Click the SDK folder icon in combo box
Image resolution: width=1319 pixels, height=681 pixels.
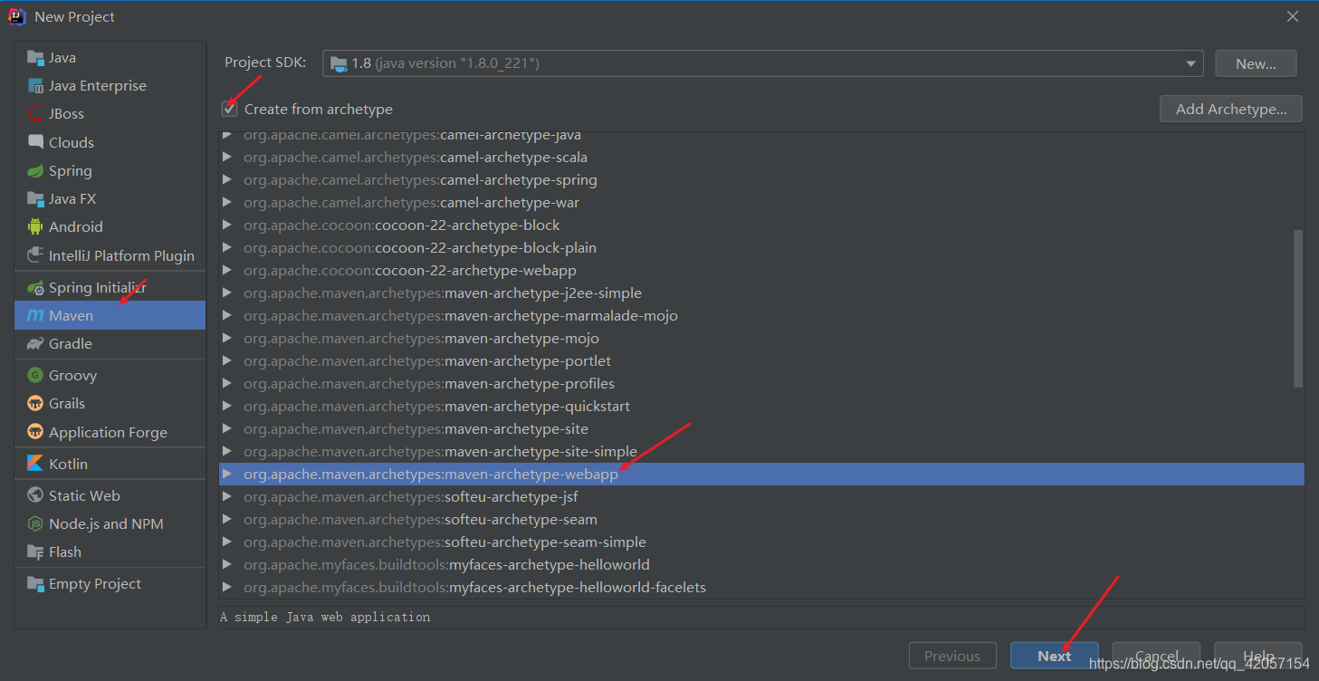click(x=339, y=63)
